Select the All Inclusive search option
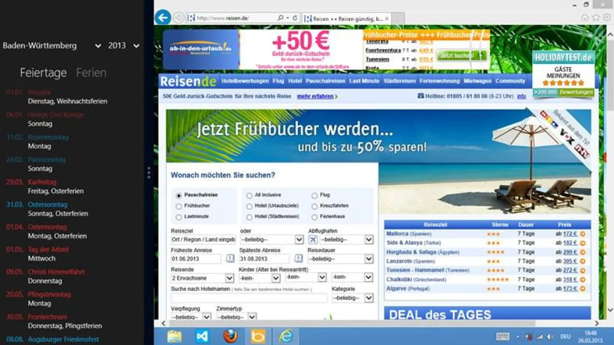614x345 pixels. (249, 195)
